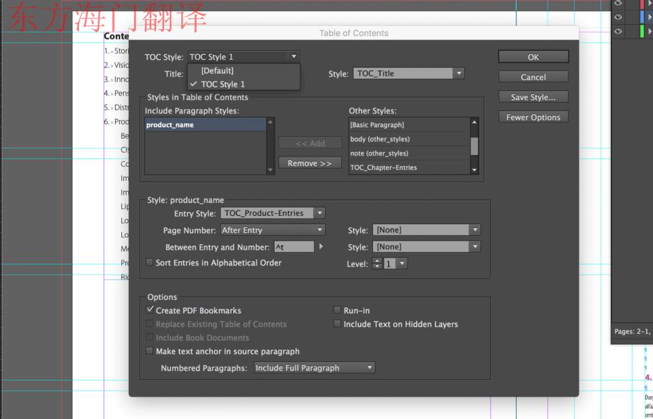Enable Make text anchor in source paragraph

click(x=149, y=351)
